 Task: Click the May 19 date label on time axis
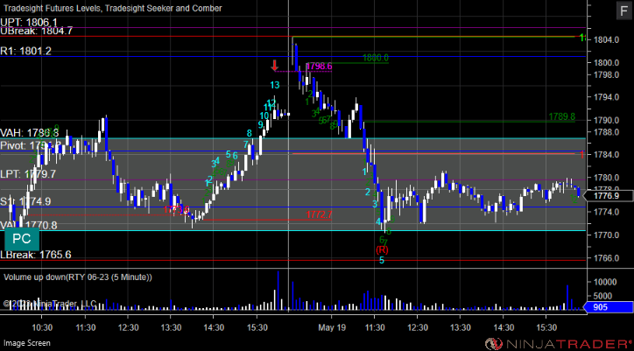332,326
